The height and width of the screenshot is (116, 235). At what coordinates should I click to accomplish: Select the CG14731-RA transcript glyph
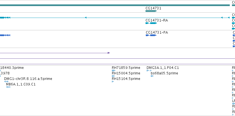coord(151,23)
